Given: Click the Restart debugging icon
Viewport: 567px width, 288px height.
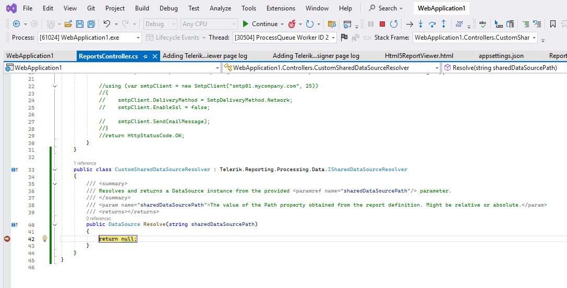Looking at the screenshot, I should tap(394, 24).
